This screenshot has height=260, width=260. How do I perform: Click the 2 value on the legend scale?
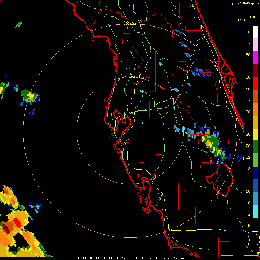pyautogui.click(x=249, y=214)
